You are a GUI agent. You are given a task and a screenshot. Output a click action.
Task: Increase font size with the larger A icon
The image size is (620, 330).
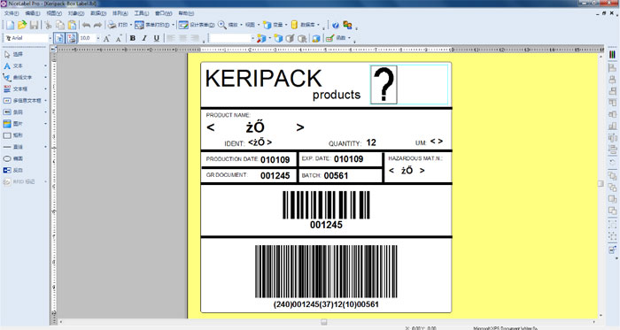[x=106, y=38]
